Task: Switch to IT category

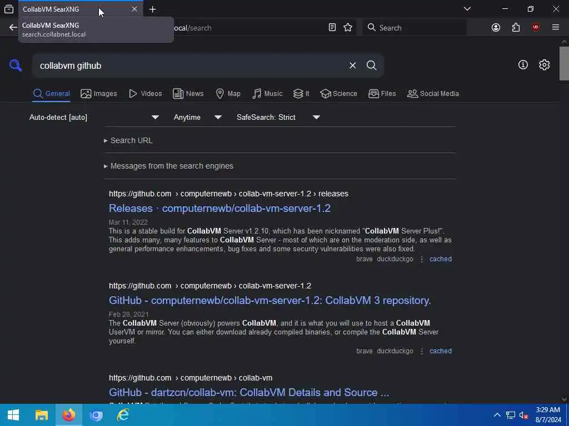Action: coord(301,93)
